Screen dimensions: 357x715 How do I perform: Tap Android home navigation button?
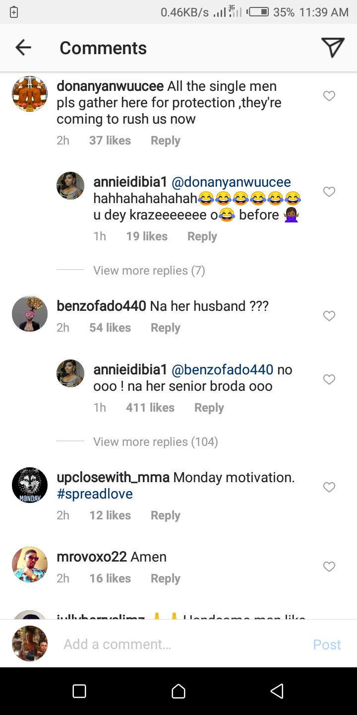[x=178, y=691]
